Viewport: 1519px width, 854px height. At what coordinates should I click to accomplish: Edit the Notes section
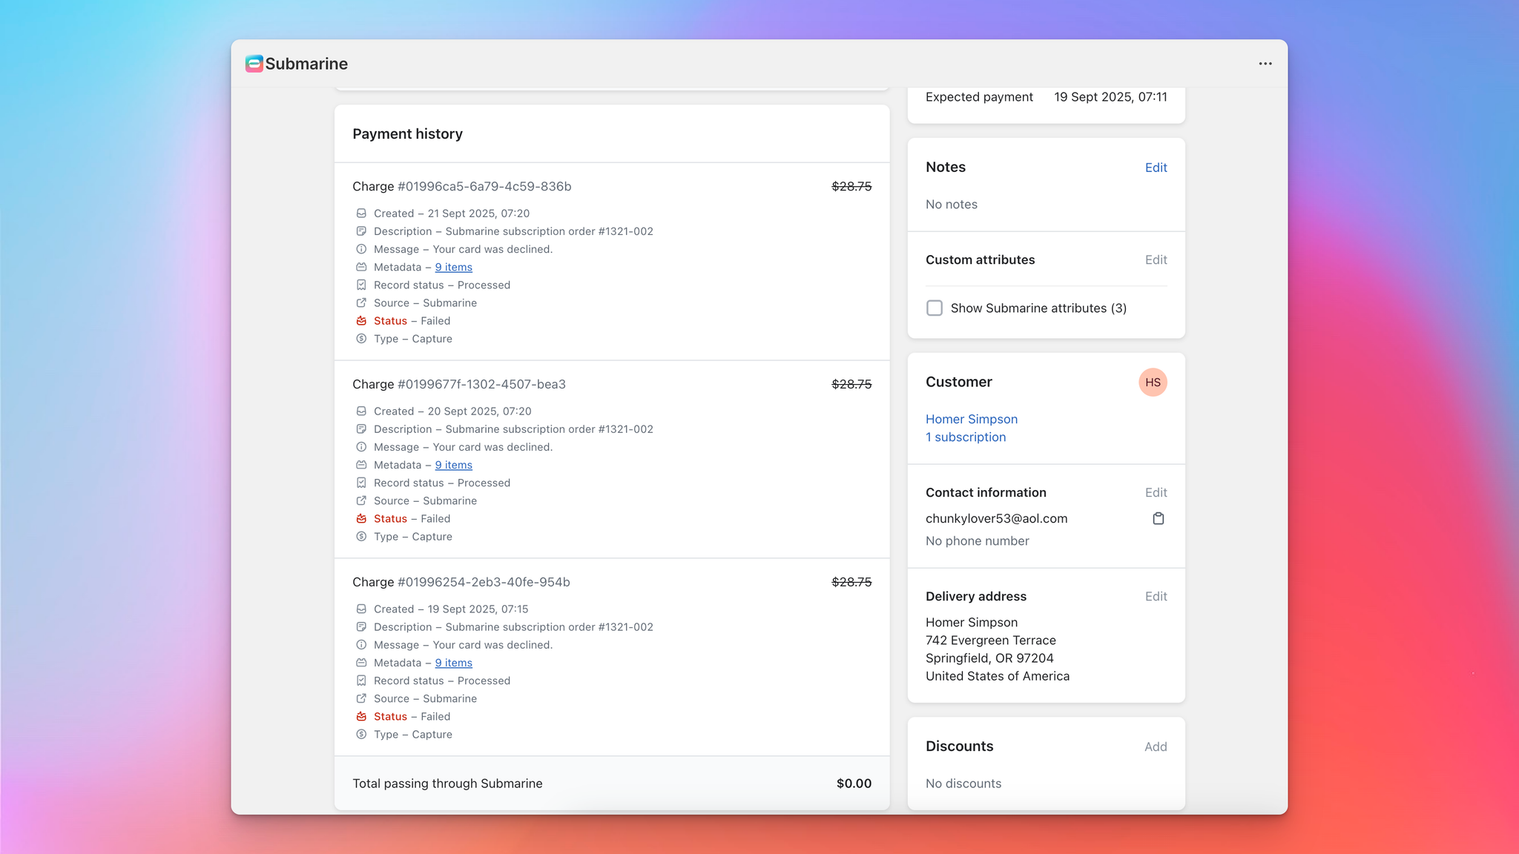point(1156,168)
